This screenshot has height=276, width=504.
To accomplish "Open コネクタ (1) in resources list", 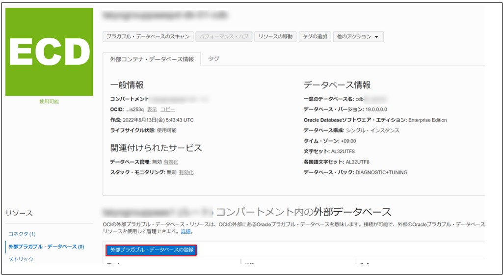I will pos(22,234).
